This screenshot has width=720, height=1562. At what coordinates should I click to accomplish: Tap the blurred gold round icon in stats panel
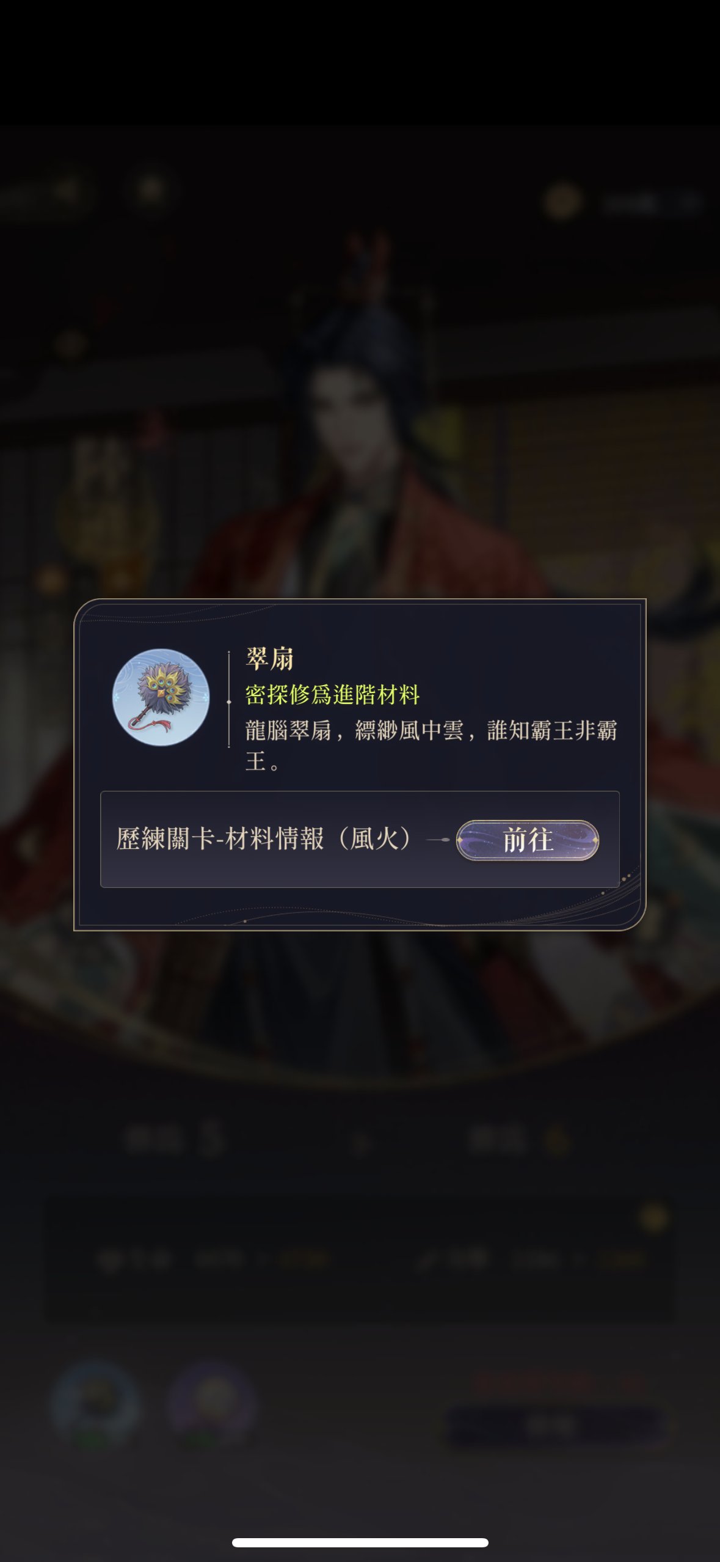pos(653,1219)
